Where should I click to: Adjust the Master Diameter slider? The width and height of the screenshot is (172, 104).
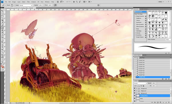pos(149,41)
